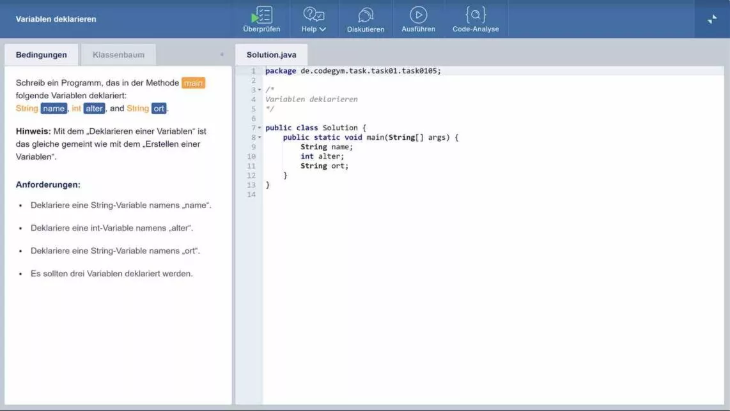The height and width of the screenshot is (411, 730).
Task: Click the highlighted "alter" variable tag
Action: pos(94,108)
